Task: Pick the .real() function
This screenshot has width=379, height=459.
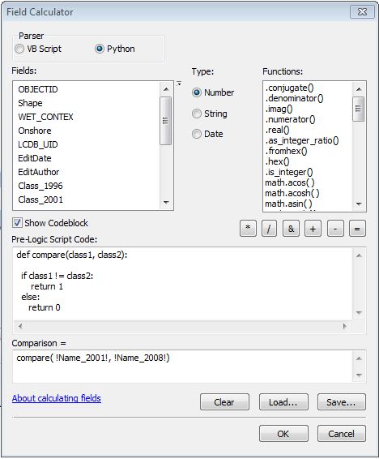Action: click(277, 130)
